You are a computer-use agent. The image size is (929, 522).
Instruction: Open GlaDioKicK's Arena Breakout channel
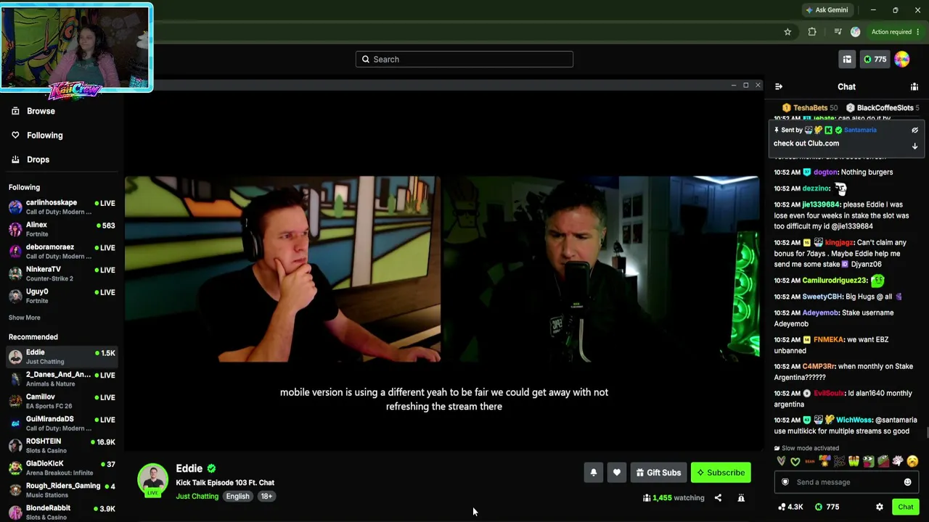(x=62, y=468)
